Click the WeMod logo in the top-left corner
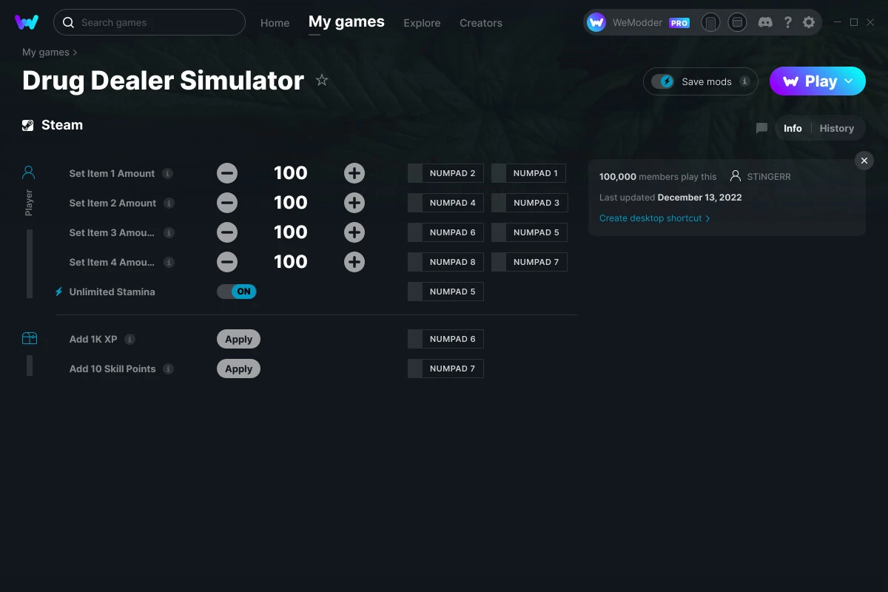 point(27,22)
